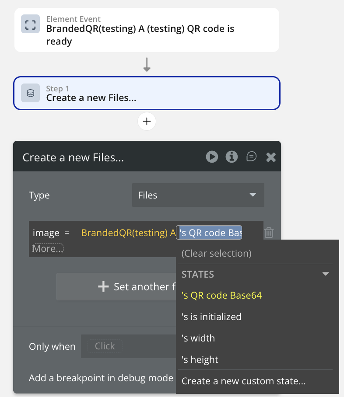Pick 's width from states list
This screenshot has height=397, width=344.
pos(198,338)
